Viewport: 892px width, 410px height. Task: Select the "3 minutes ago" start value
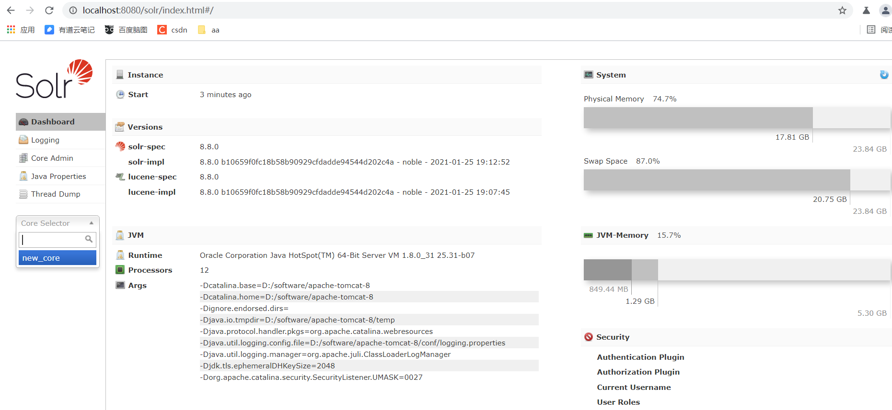pyautogui.click(x=225, y=94)
